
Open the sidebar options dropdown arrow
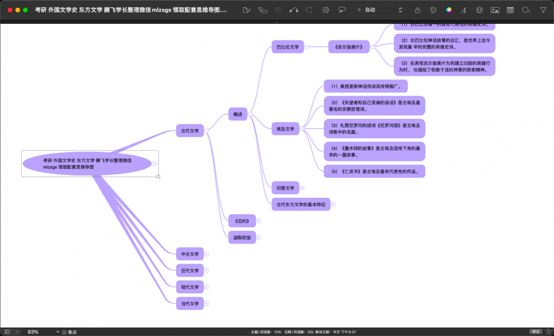click(17, 332)
